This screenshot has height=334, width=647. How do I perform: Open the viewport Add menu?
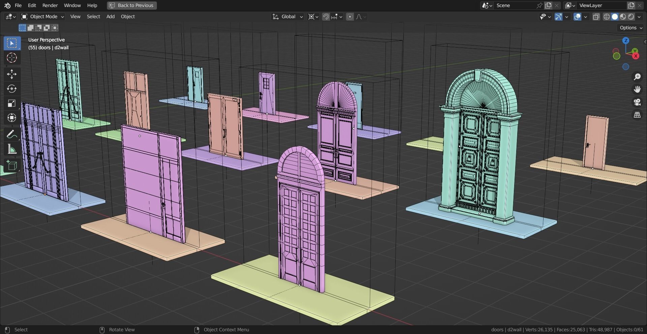pos(111,17)
